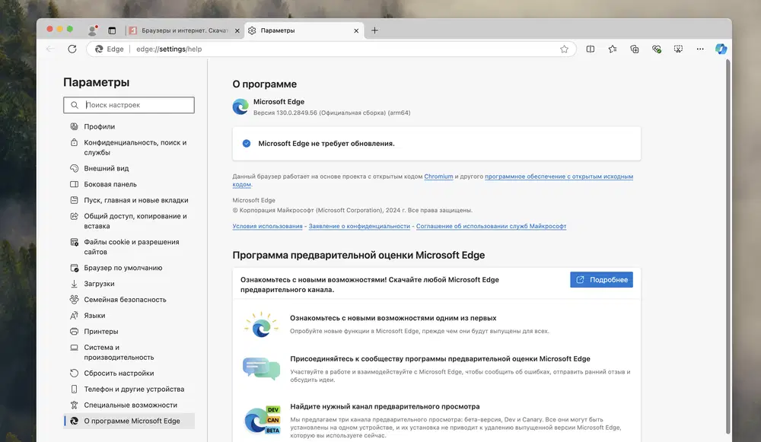This screenshot has height=442, width=761.
Task: Open Browser essentials heart icon
Action: 657,49
